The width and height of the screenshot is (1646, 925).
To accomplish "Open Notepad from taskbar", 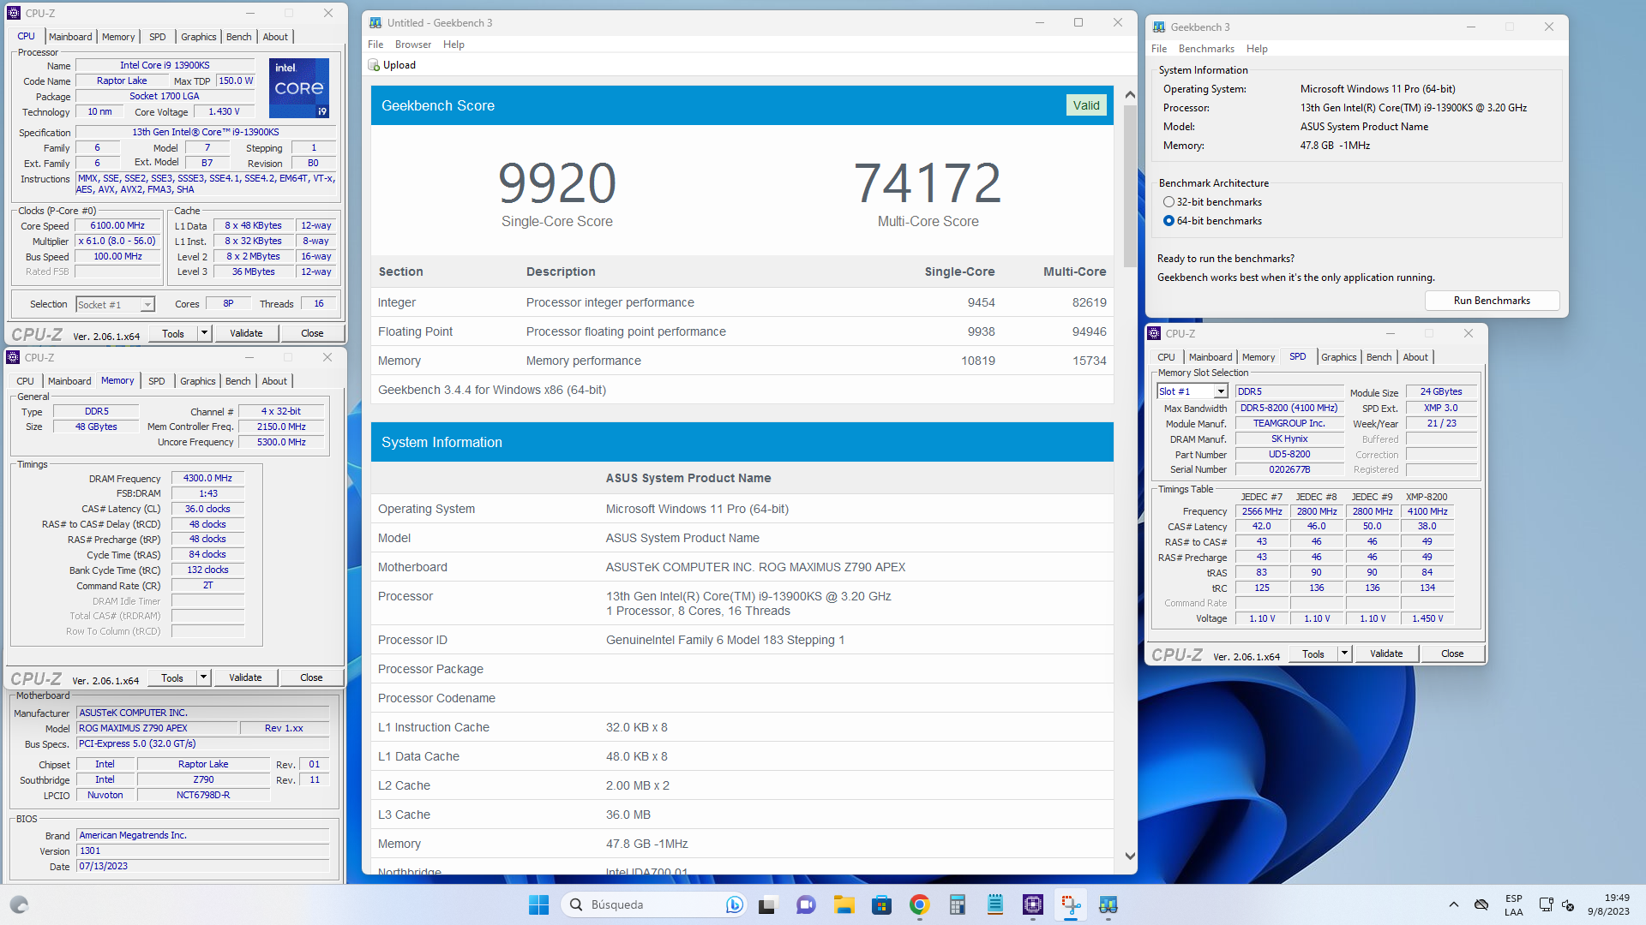I will point(995,904).
